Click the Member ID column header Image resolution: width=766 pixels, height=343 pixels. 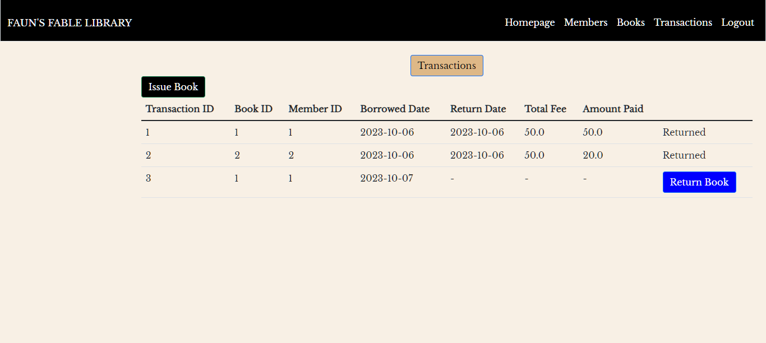(315, 109)
